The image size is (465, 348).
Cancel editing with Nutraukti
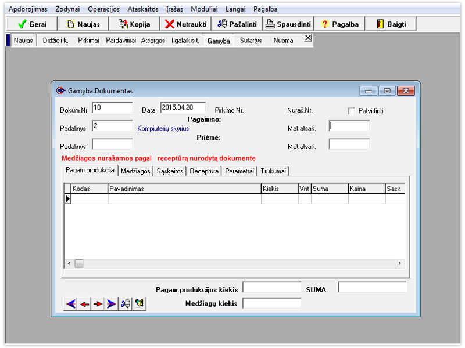[185, 24]
